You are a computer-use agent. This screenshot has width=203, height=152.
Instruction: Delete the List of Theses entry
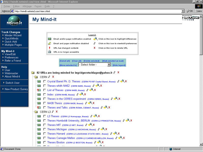point(95,90)
